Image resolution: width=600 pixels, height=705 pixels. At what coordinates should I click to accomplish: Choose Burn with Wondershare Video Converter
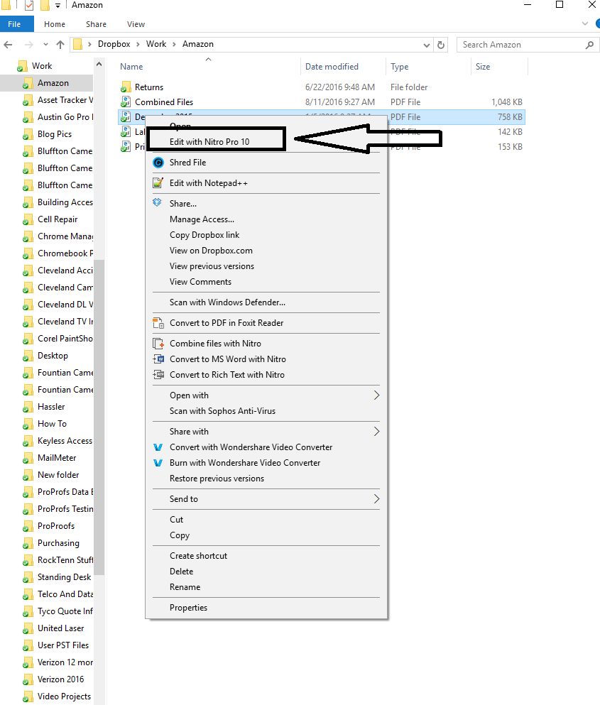click(x=245, y=463)
